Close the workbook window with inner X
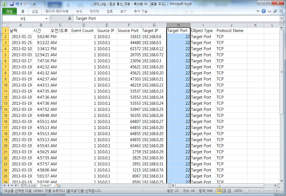Image resolution: width=286 pixels, height=196 pixels. (x=281, y=11)
